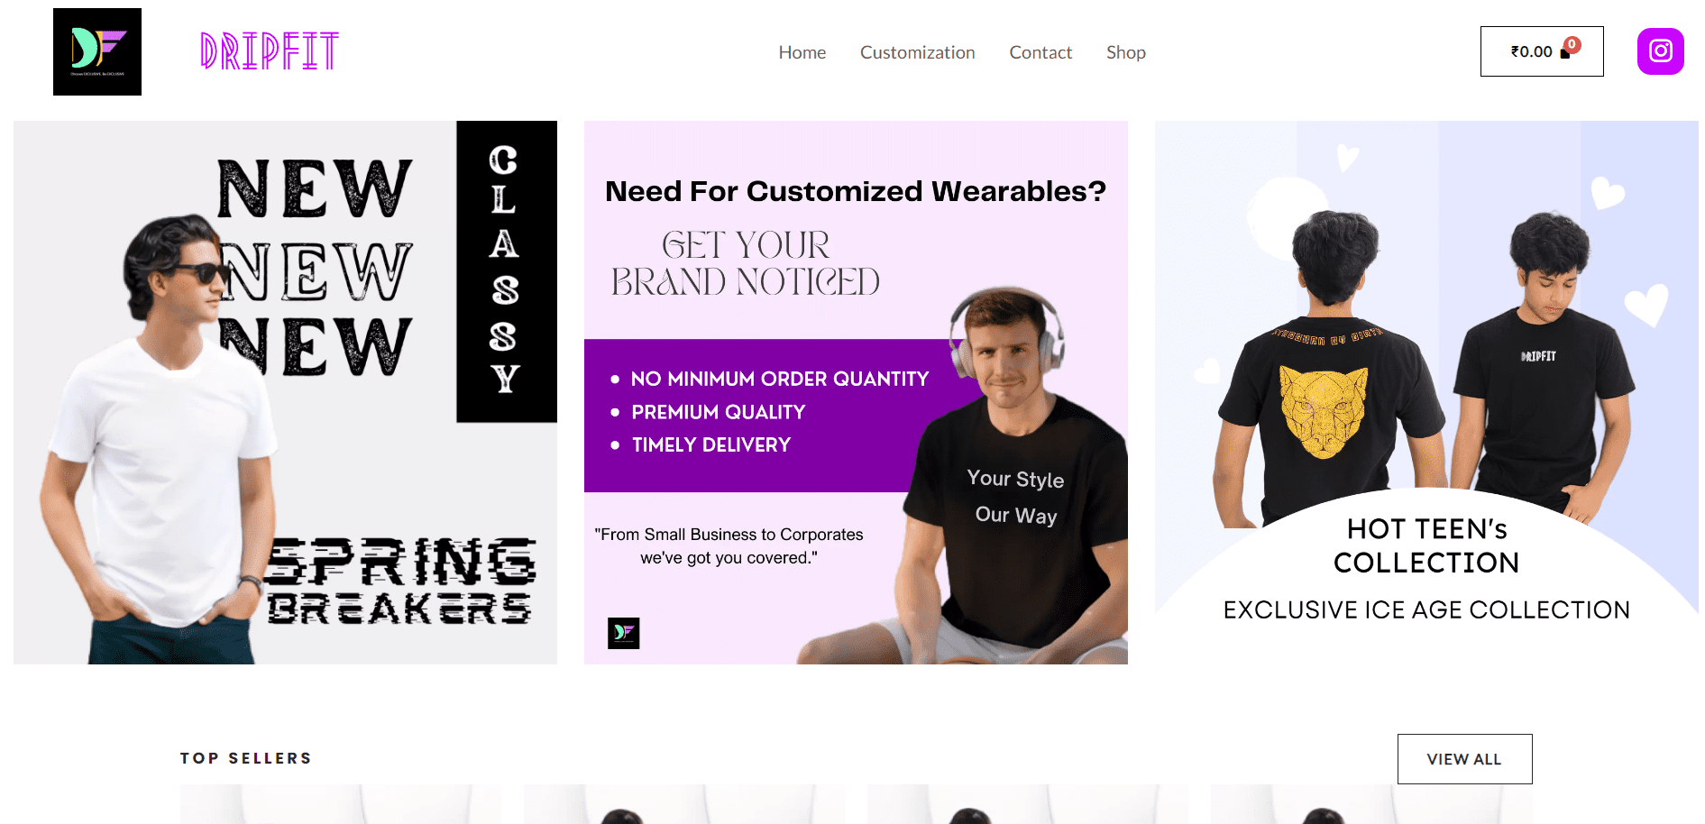Screen dimensions: 1705x824
Task: Click the CLASSY black vertical strip
Action: pos(507,271)
